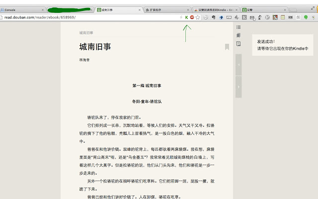Image resolution: width=318 pixels, height=199 pixels.
Task: Select the 城南旧事 browser tab
Action: pyautogui.click(x=118, y=10)
